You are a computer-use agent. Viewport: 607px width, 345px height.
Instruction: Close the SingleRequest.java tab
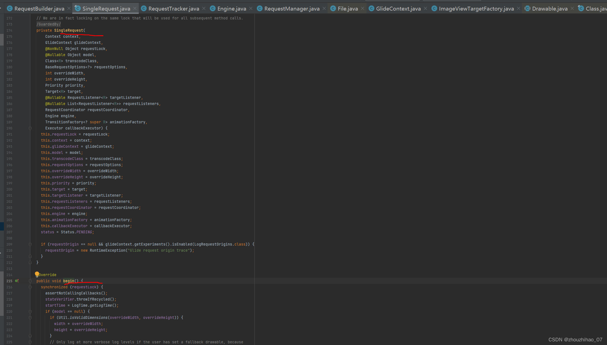point(135,9)
